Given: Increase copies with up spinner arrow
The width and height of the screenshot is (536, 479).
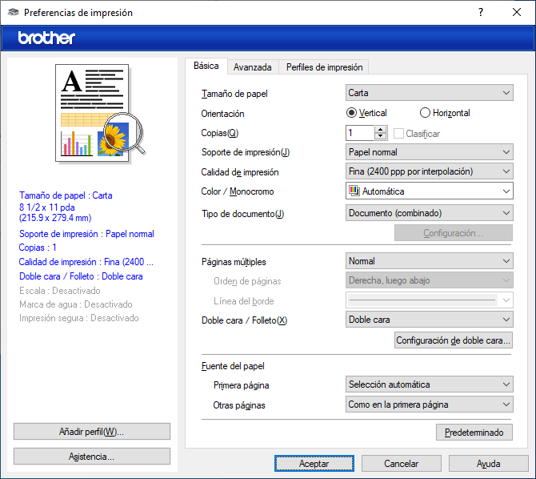Looking at the screenshot, I should (x=382, y=130).
